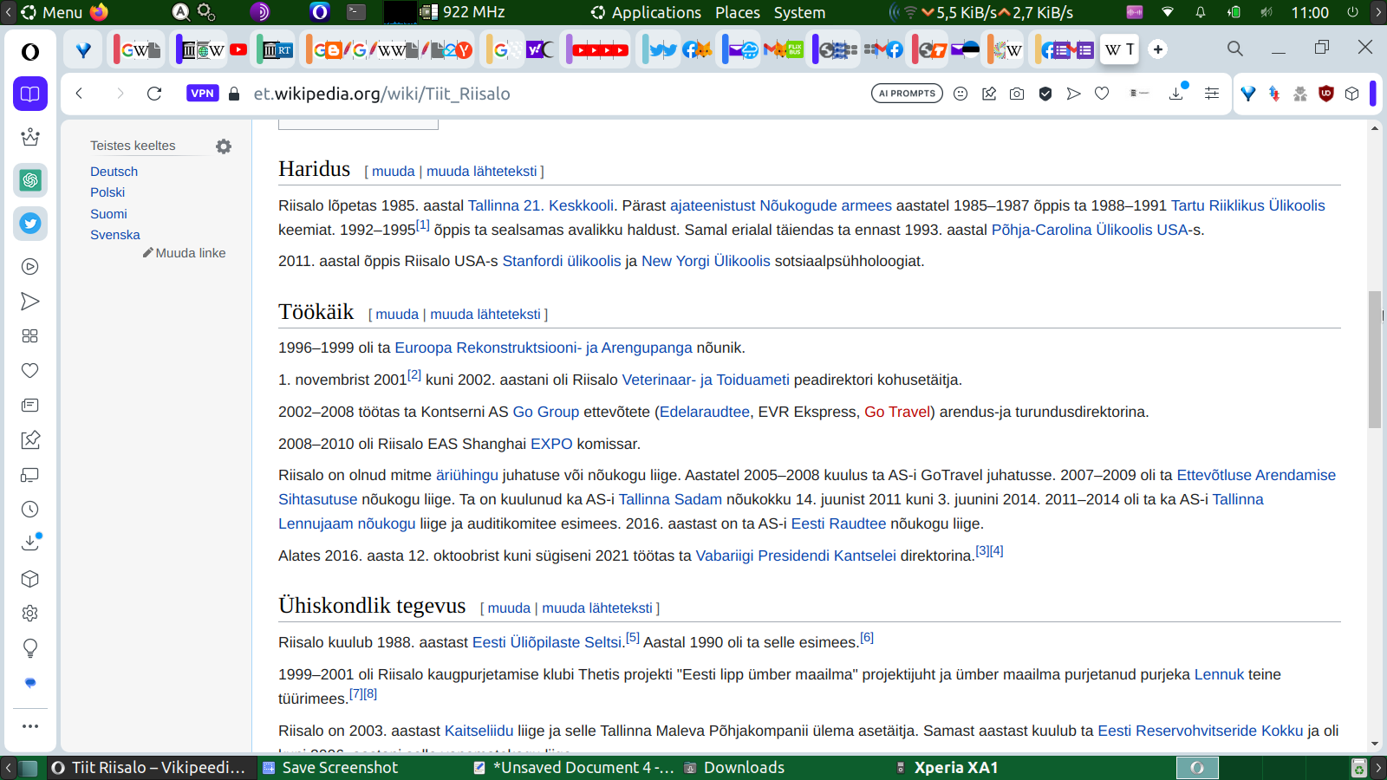Open the notification bell in tray
Image resolution: width=1387 pixels, height=780 pixels.
[x=1201, y=12]
